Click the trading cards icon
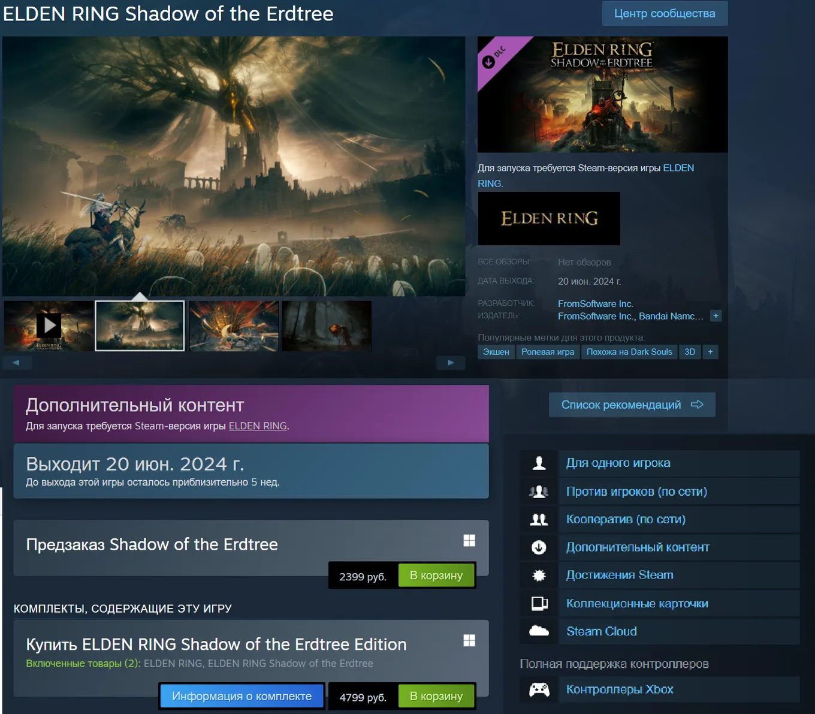 point(539,603)
